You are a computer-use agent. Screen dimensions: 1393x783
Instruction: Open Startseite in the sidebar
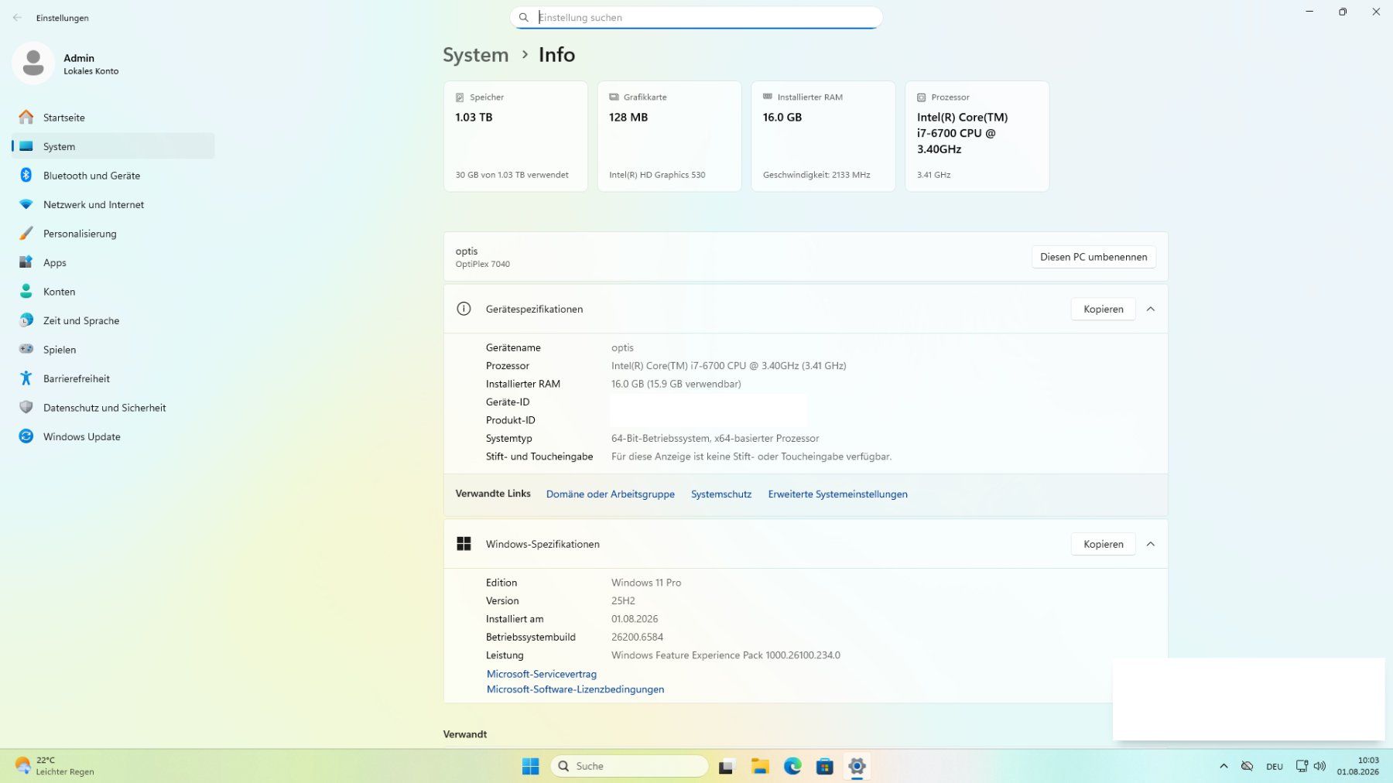pyautogui.click(x=113, y=118)
